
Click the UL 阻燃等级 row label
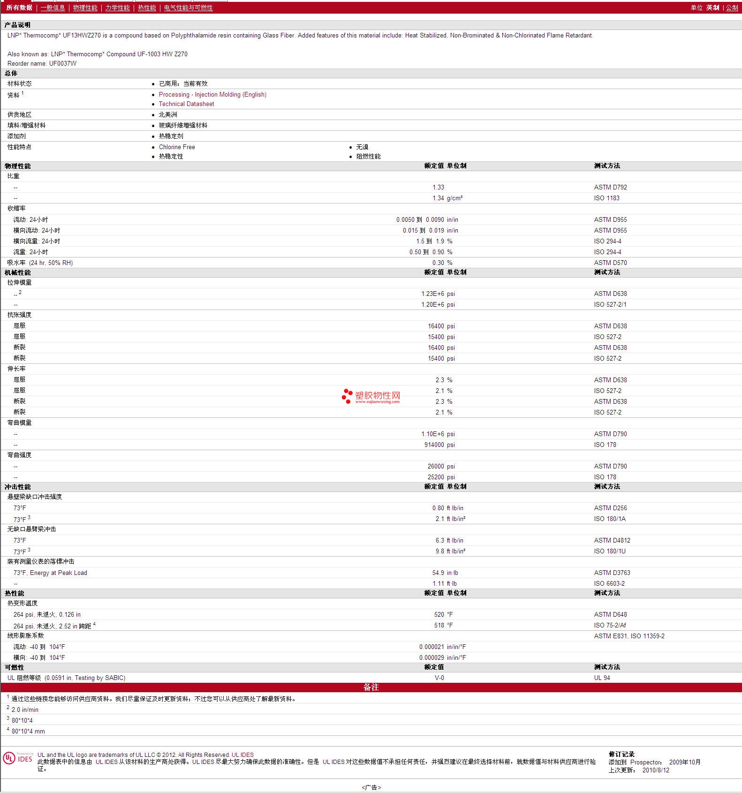pos(66,678)
